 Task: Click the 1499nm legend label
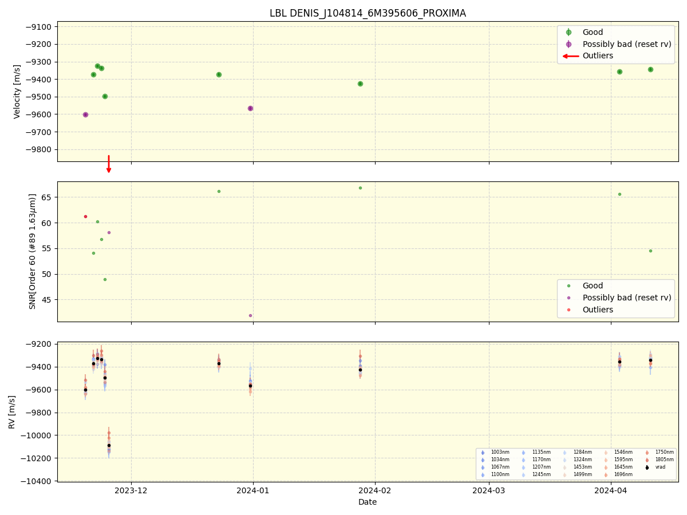(583, 474)
